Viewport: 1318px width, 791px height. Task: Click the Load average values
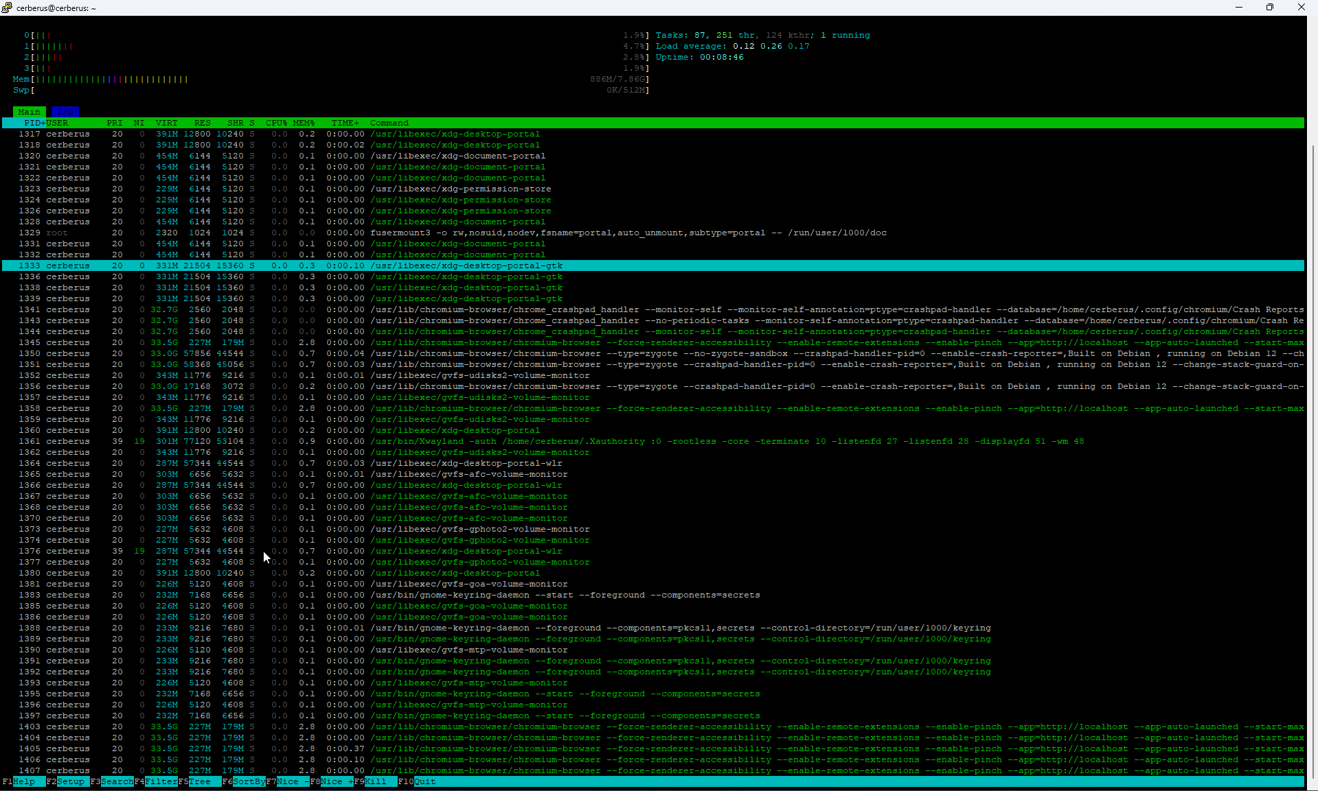click(x=771, y=46)
